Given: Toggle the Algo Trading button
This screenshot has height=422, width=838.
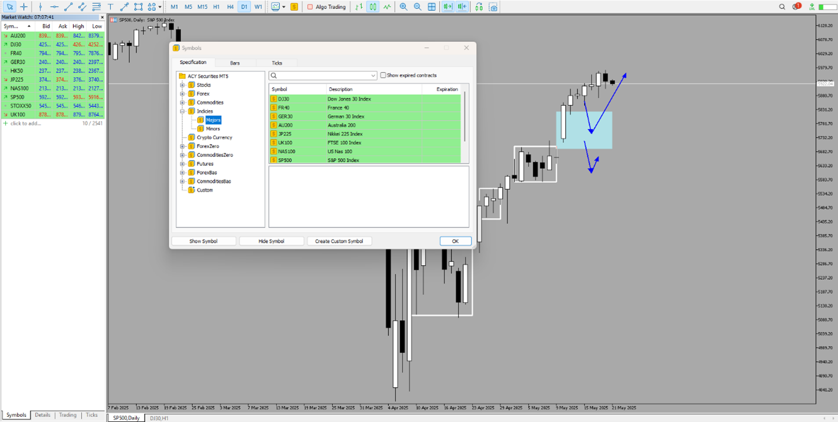Looking at the screenshot, I should (327, 7).
